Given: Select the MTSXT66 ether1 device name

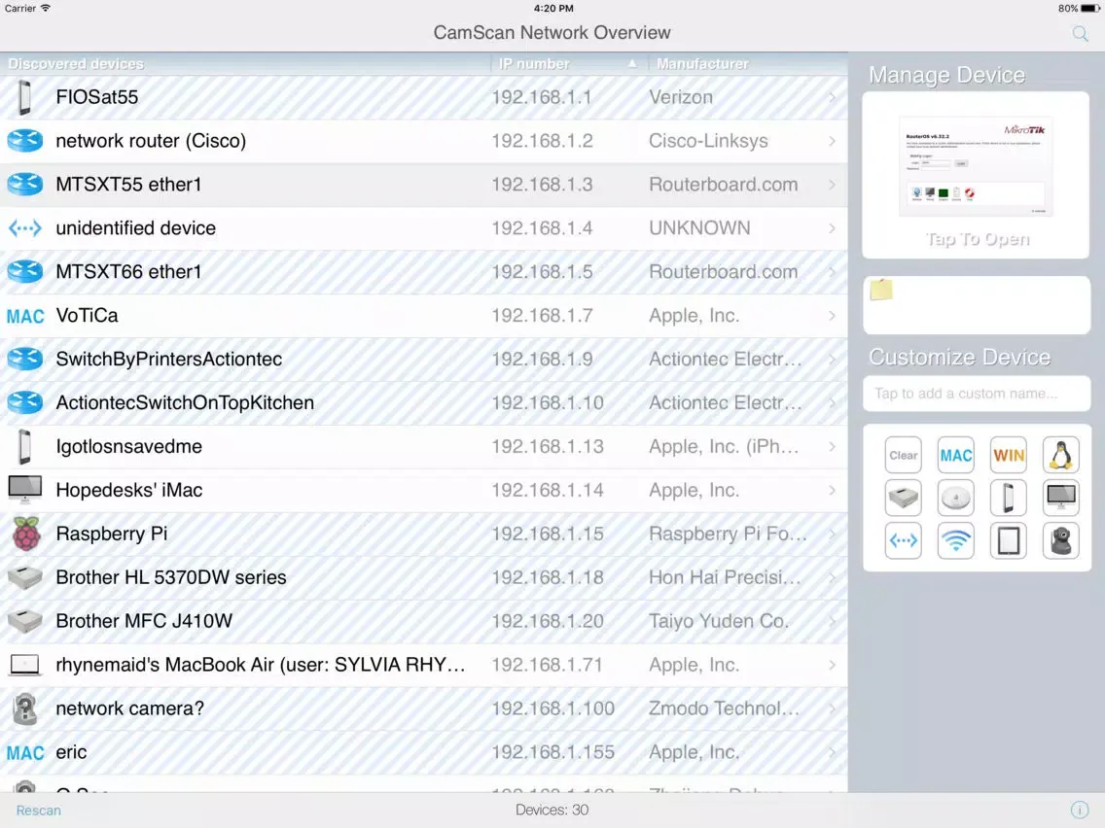Looking at the screenshot, I should click(128, 272).
